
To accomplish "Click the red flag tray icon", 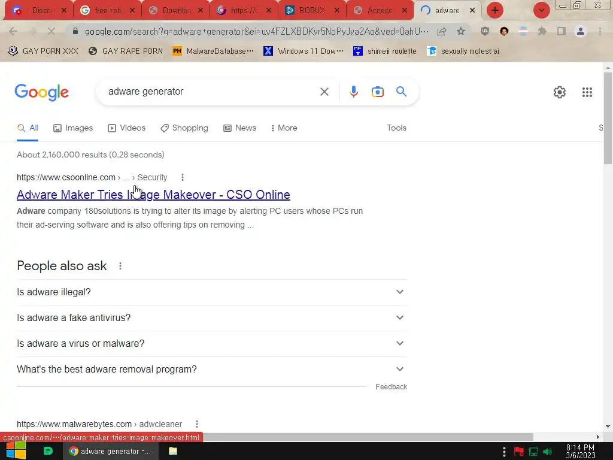I will coord(519,452).
